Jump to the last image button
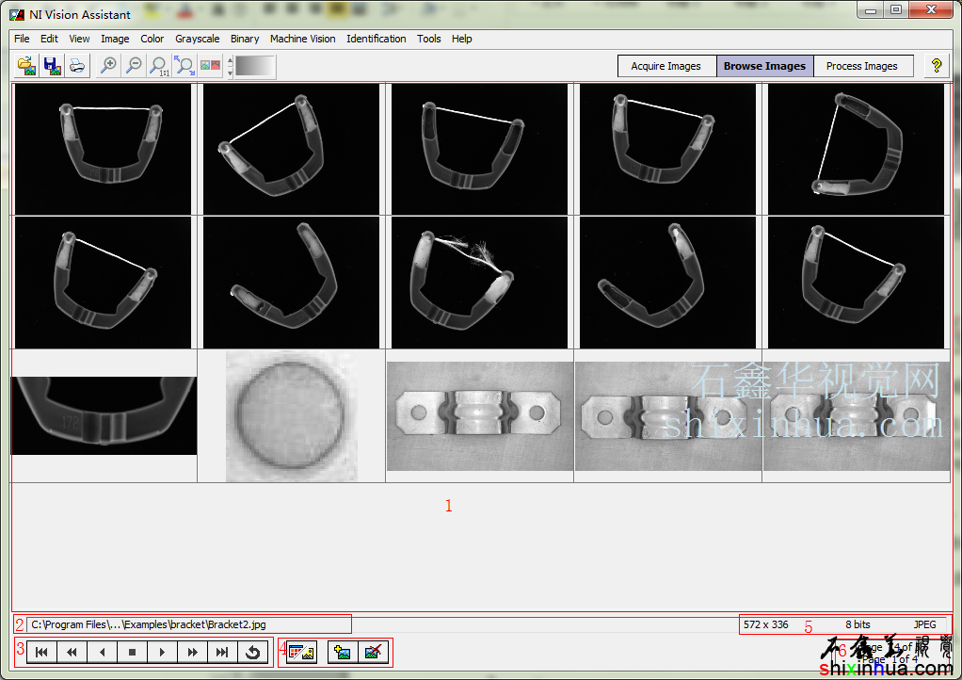This screenshot has height=680, width=962. click(222, 652)
